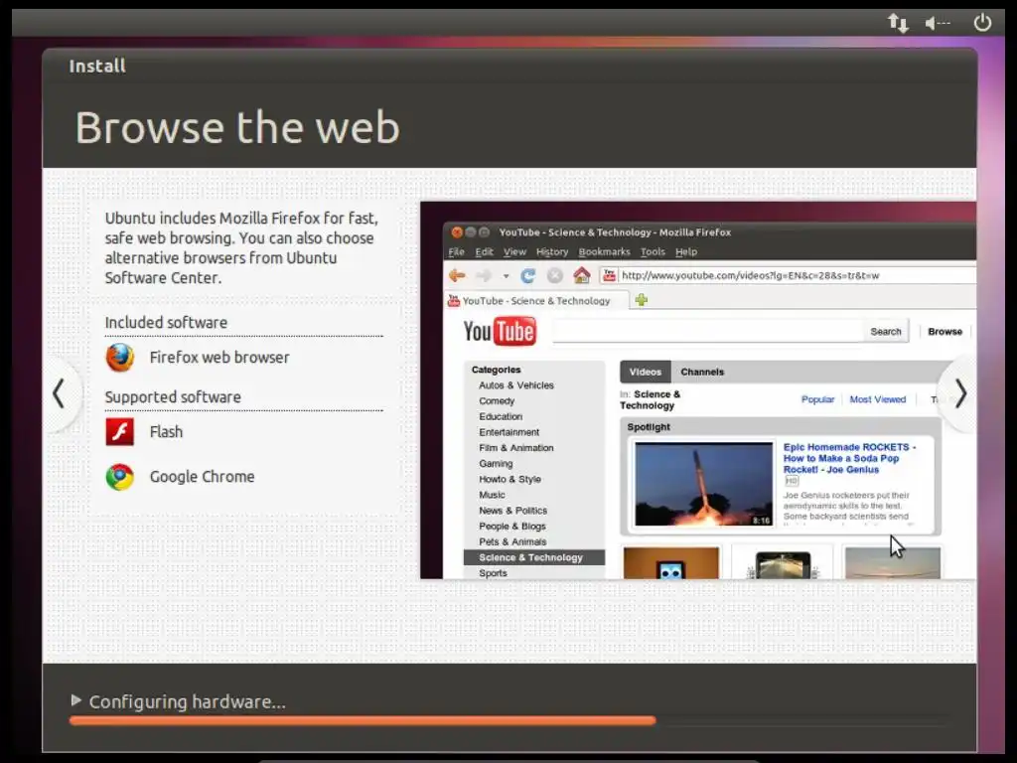Screen dimensions: 1017x763
Task: Click the "Google Chrome" label
Action: pyautogui.click(x=203, y=477)
